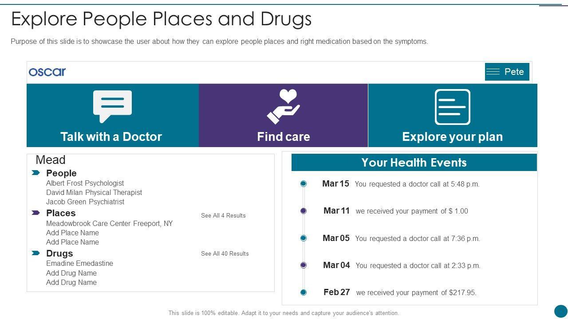The image size is (568, 319).
Task: Open the Talk with a Doctor tab
Action: tap(111, 136)
